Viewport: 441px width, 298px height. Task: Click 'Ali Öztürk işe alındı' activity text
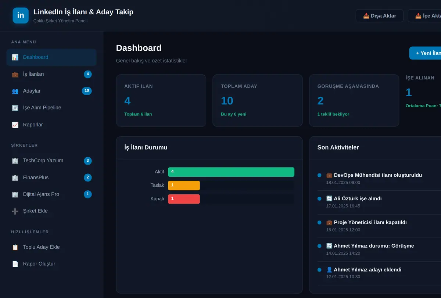358,199
